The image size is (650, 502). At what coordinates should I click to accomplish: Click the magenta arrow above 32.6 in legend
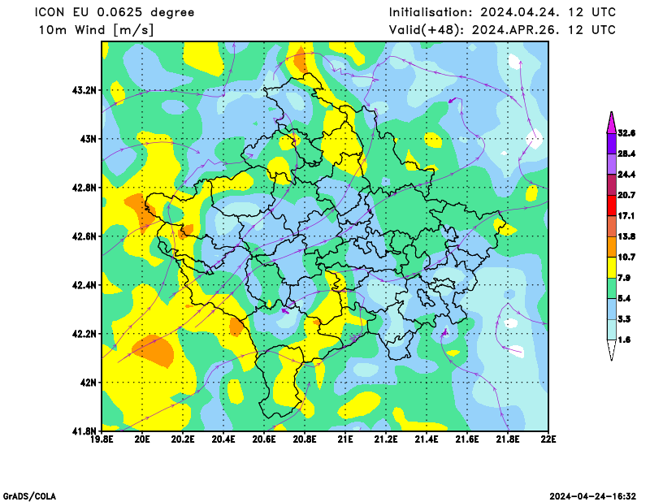coord(612,123)
